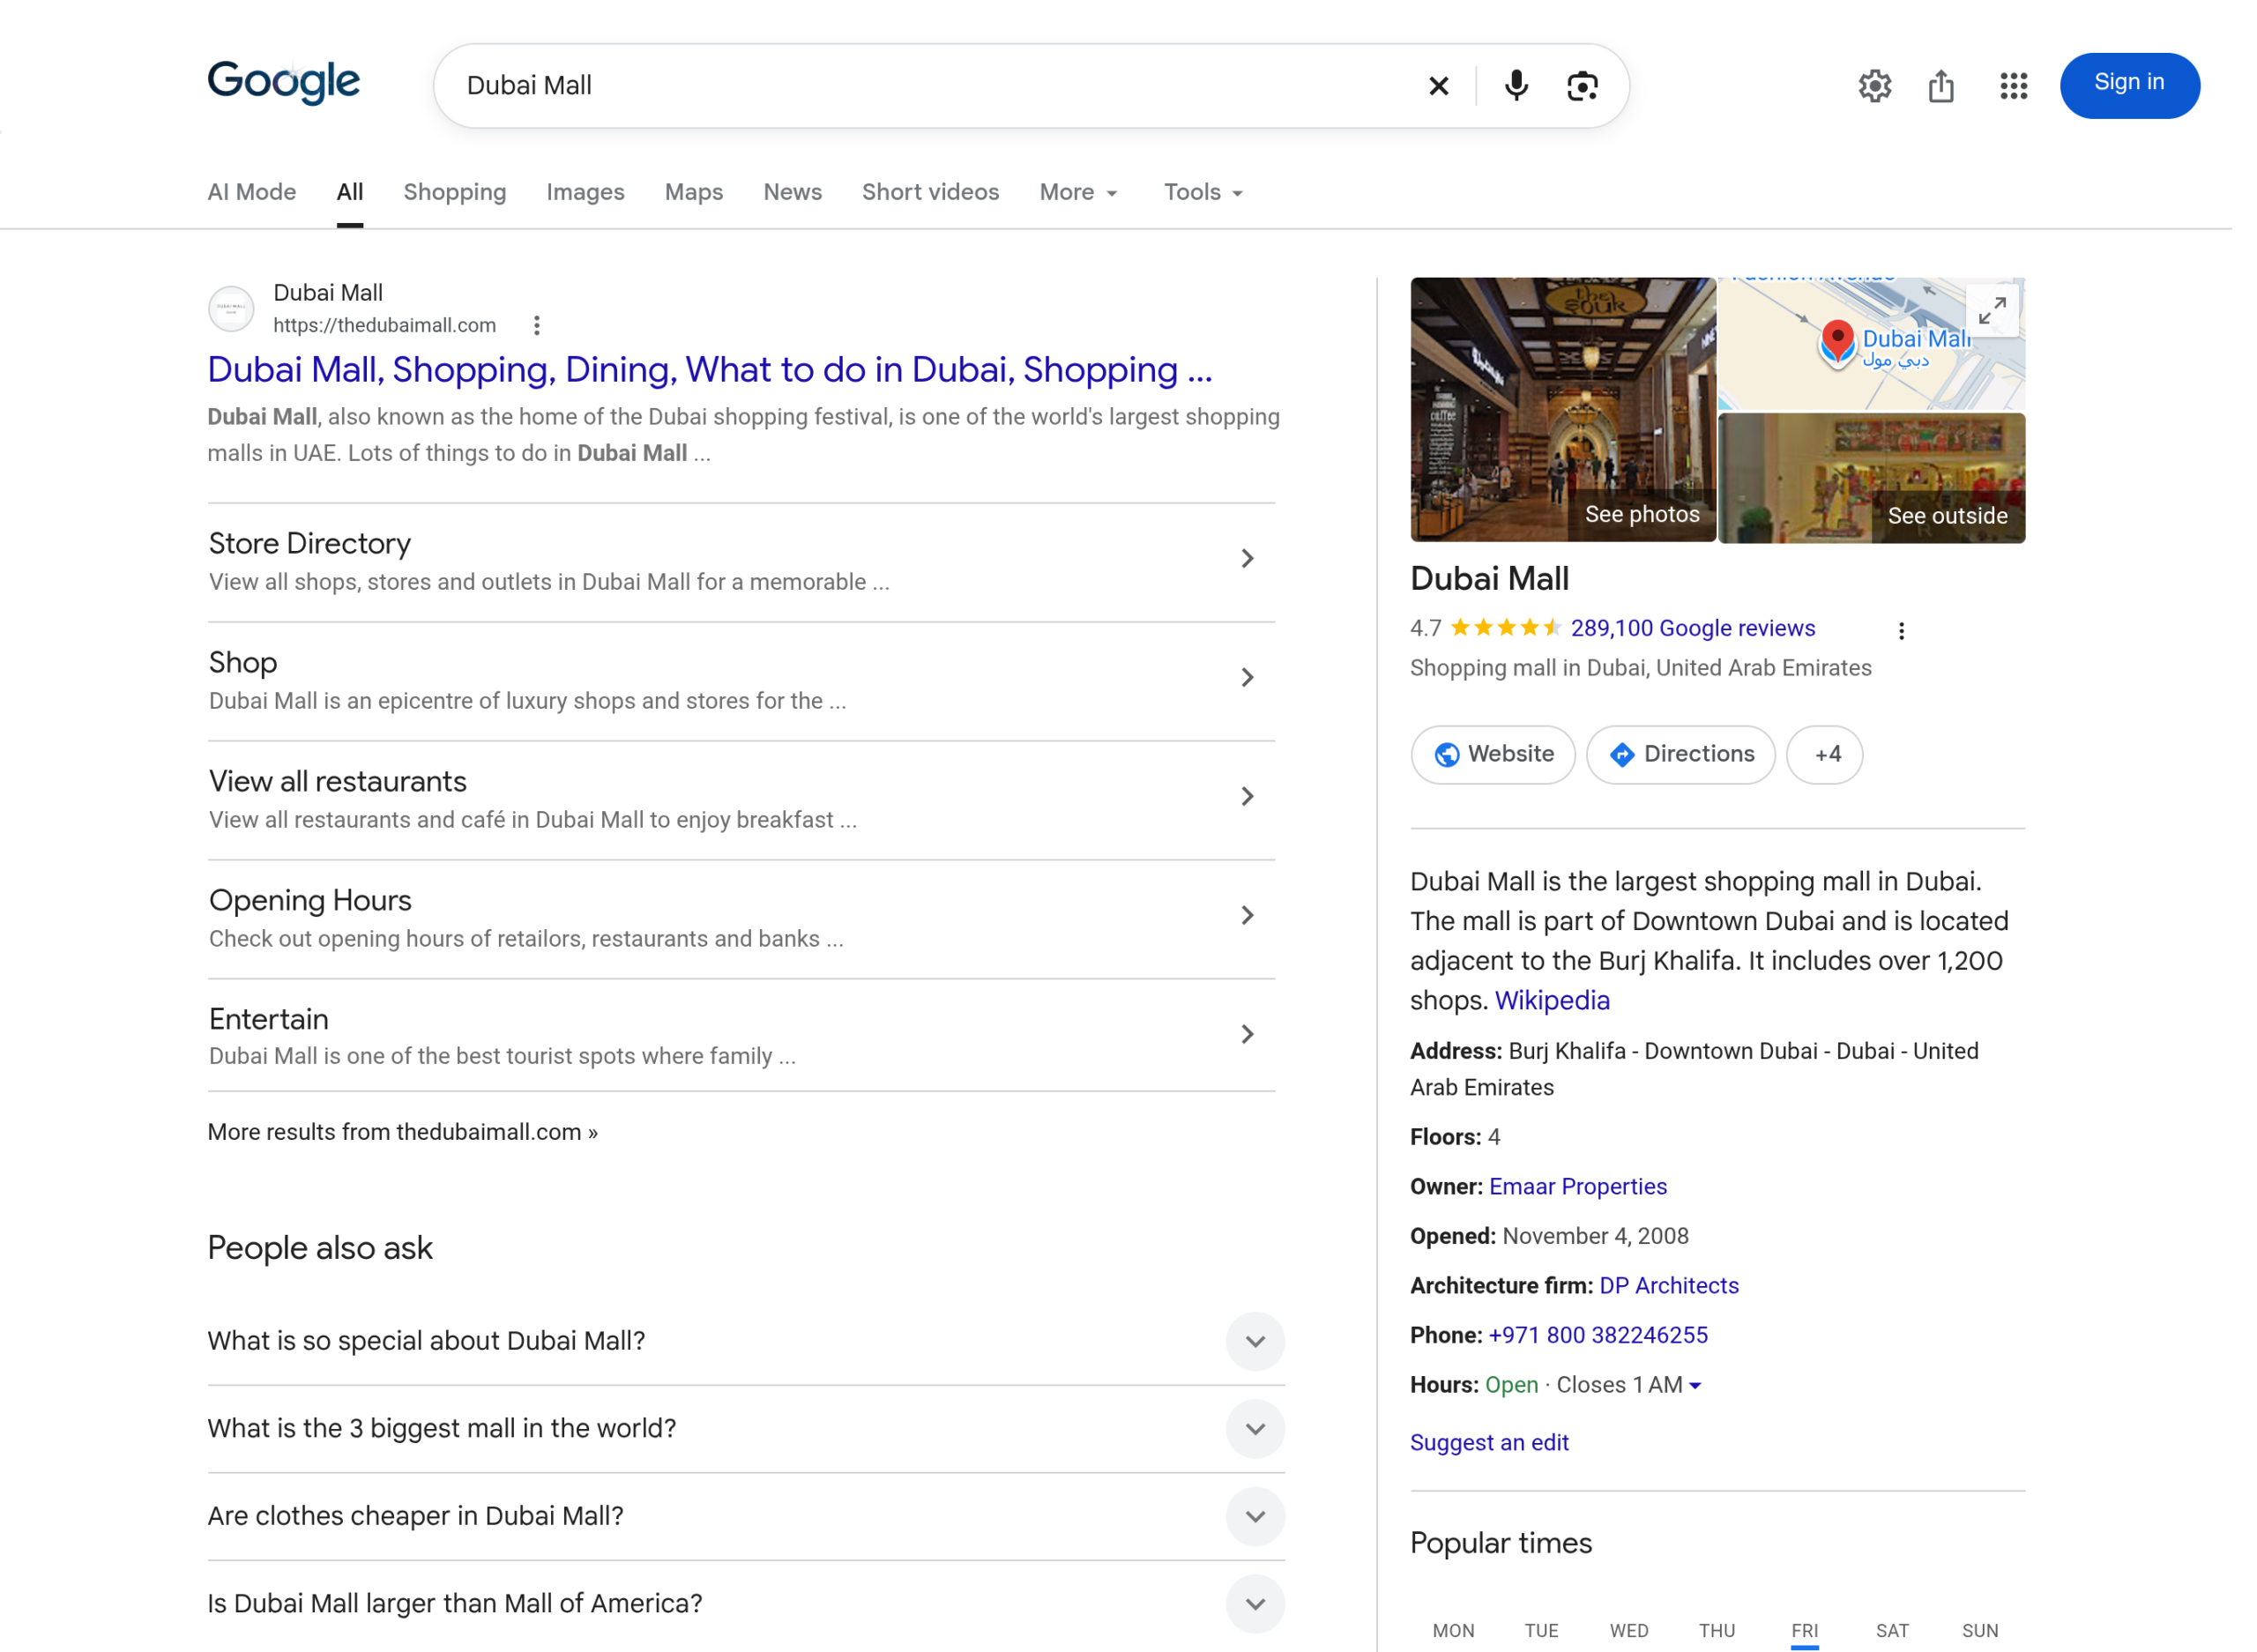Open Google Lens image search icon
The height and width of the screenshot is (1652, 2257).
pyautogui.click(x=1582, y=86)
